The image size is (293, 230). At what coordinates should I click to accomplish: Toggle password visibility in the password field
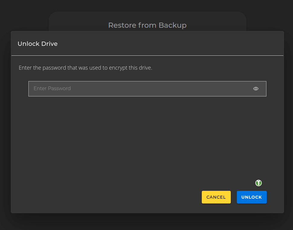pos(256,89)
